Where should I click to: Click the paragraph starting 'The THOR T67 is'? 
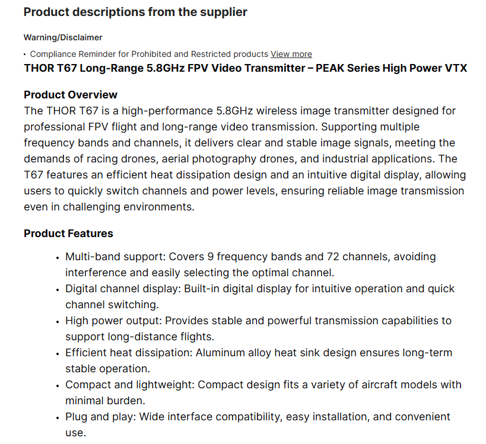coord(243,159)
